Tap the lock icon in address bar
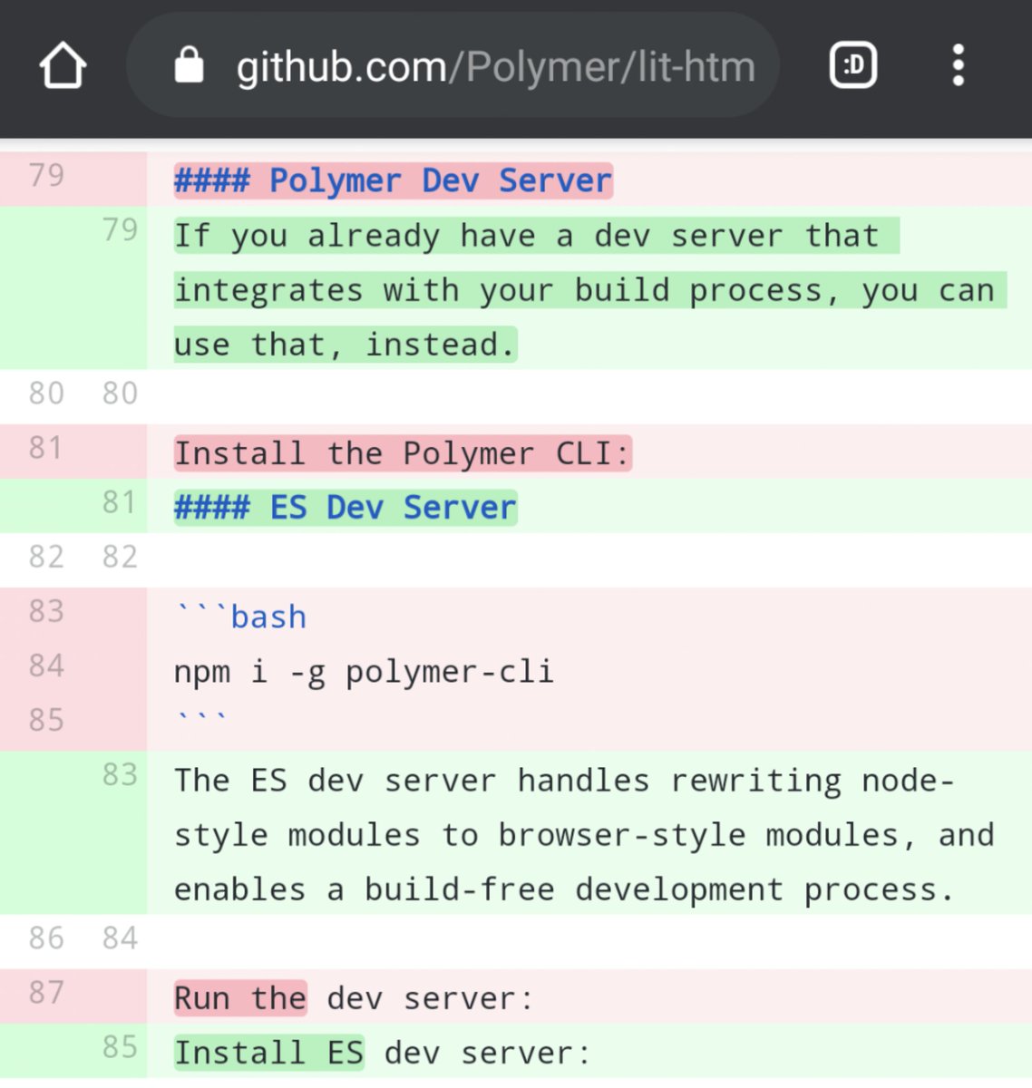Viewport: 1032px width, 1088px height. 189,65
